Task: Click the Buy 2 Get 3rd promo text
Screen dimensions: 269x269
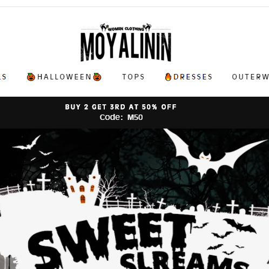Action: 121,107
